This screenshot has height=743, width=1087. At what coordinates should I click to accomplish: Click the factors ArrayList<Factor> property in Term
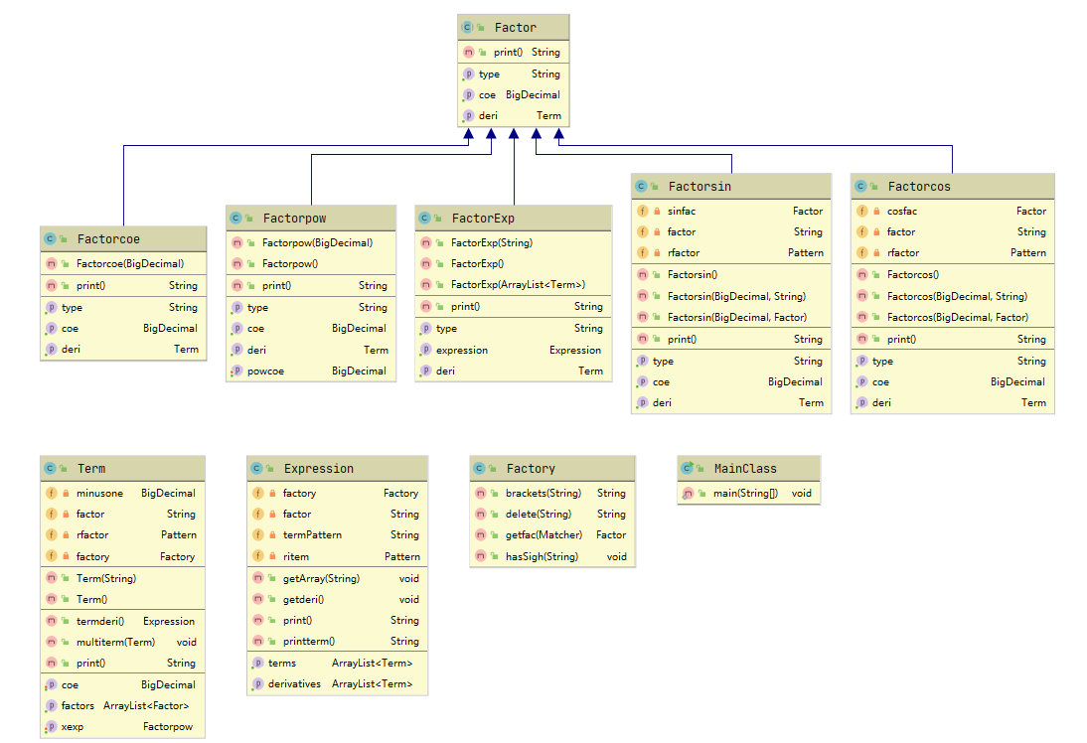[x=122, y=705]
